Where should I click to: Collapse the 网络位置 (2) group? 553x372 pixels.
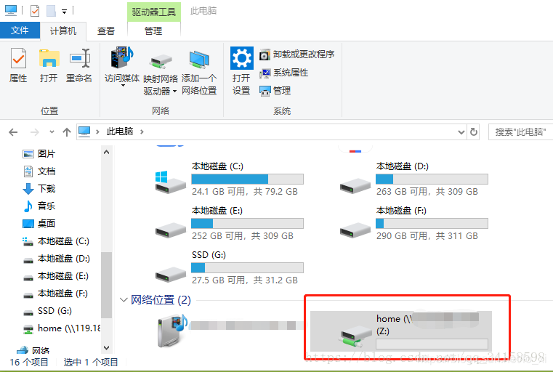coord(124,300)
